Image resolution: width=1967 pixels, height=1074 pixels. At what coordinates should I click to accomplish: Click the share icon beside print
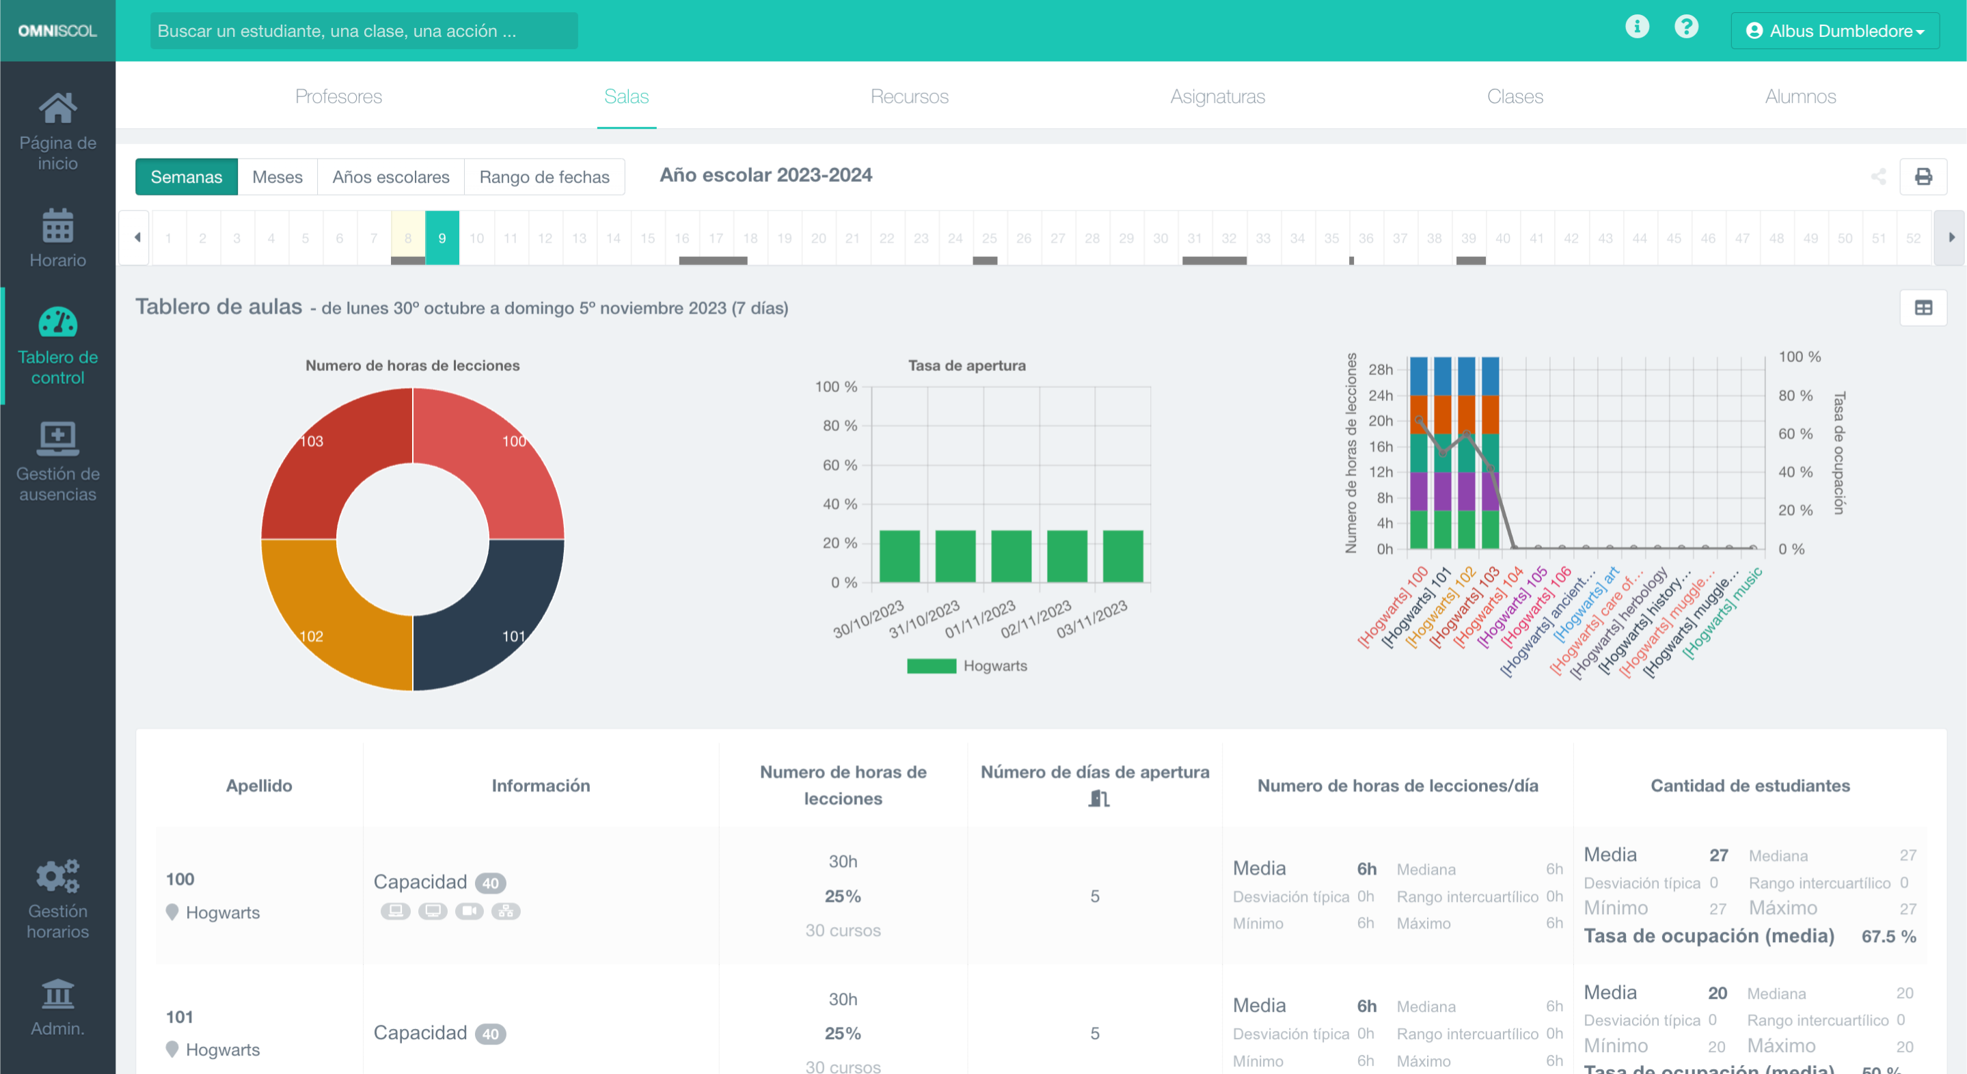pyautogui.click(x=1878, y=177)
